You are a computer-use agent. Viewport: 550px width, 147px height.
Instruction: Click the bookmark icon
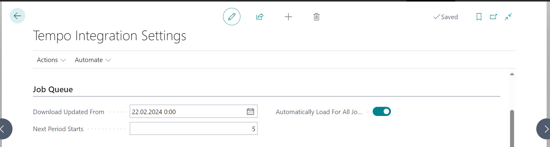[479, 17]
